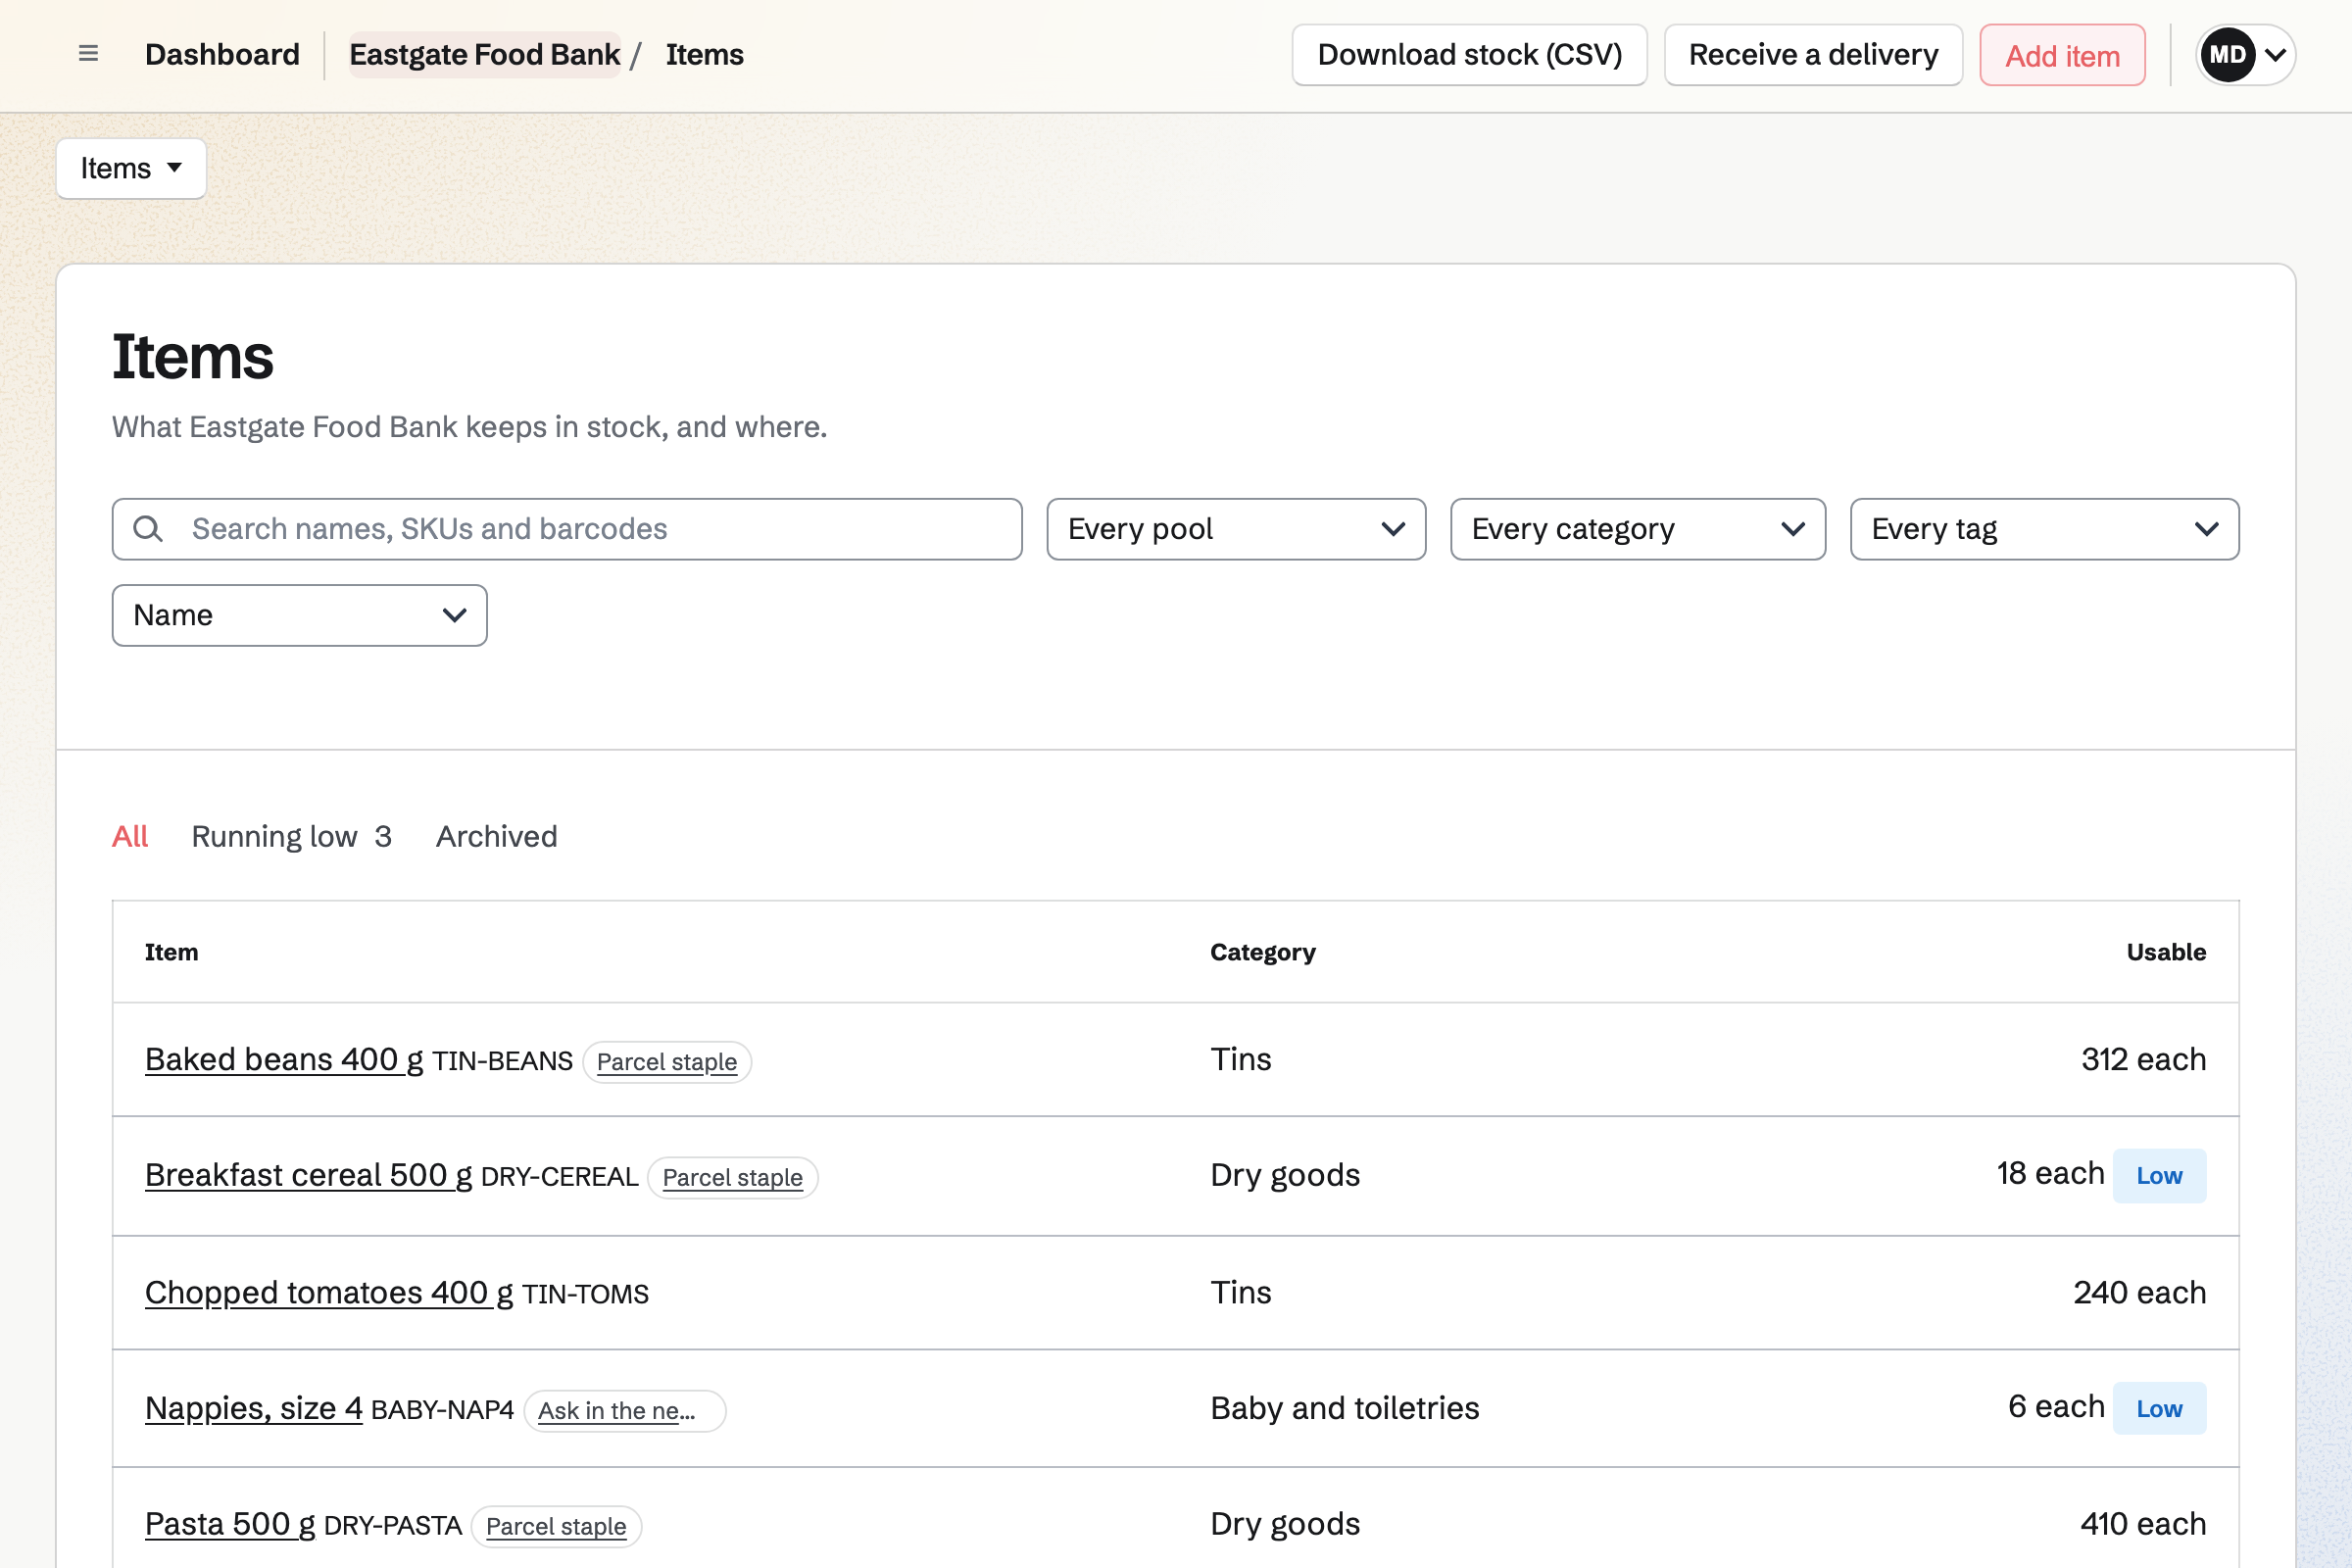This screenshot has height=1568, width=2352.
Task: Click Parcel staple tag on Pasta
Action: [556, 1527]
